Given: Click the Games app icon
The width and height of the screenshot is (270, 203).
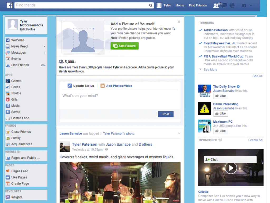Looking at the screenshot, I should 8,81.
